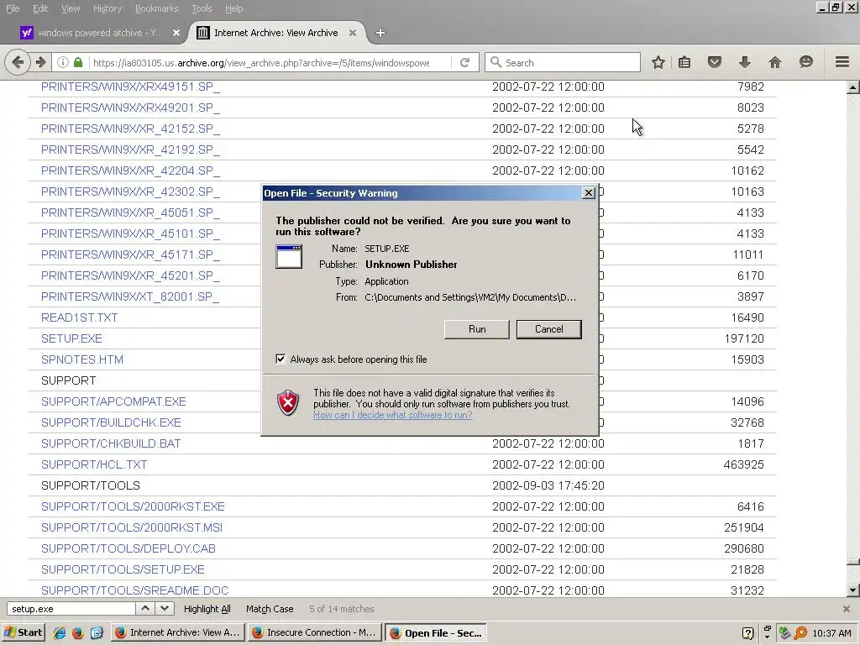Image resolution: width=860 pixels, height=645 pixels.
Task: Click the Open File - Sec... taskbar button
Action: (x=436, y=633)
